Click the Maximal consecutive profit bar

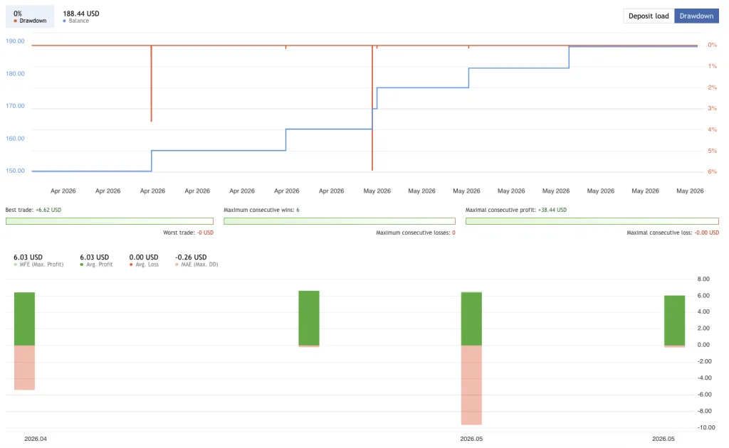click(x=592, y=221)
